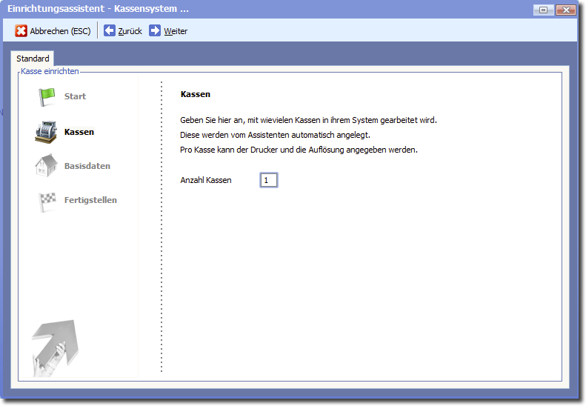The image size is (586, 406).
Task: Select the green flag Start icon
Action: (x=47, y=96)
